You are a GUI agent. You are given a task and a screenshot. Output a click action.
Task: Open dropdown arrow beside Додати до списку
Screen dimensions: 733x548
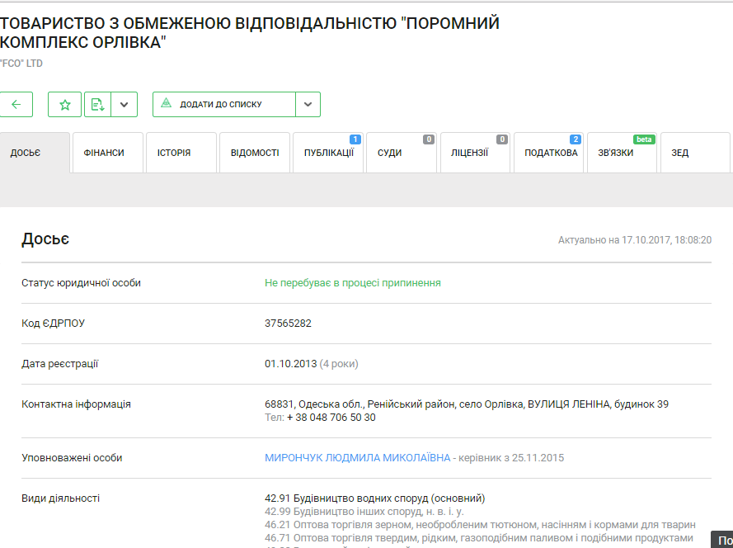[308, 105]
